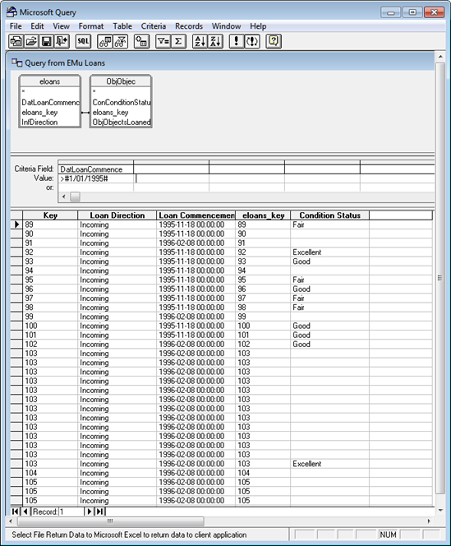The width and height of the screenshot is (451, 546).
Task: Click the Query Now exclamation icon
Action: [x=237, y=41]
